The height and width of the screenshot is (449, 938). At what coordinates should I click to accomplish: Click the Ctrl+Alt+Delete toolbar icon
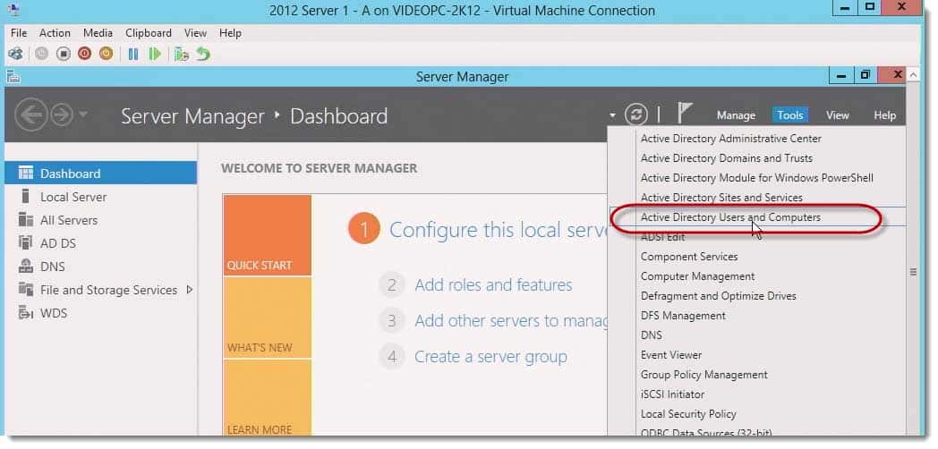coord(15,54)
